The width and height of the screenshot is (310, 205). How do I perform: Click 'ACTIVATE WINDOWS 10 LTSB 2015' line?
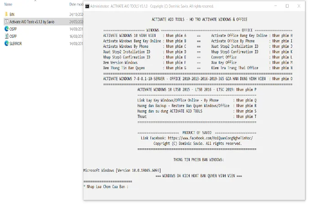pyautogui.click(x=197, y=89)
